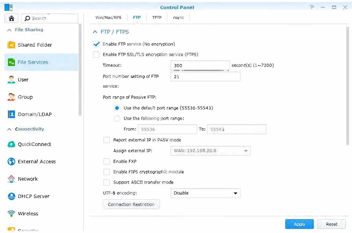Image resolution: width=352 pixels, height=233 pixels.
Task: Click the Reset button
Action: [332, 224]
